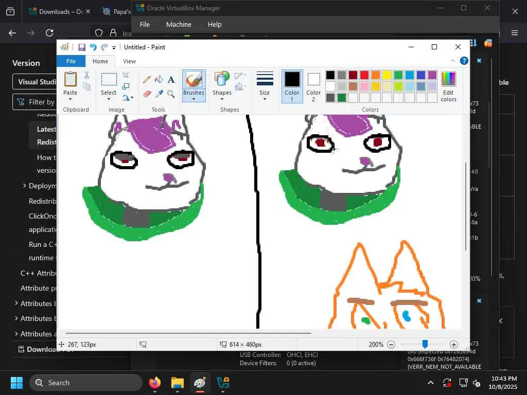Click the Undo arrow in Paint title bar

(x=93, y=47)
